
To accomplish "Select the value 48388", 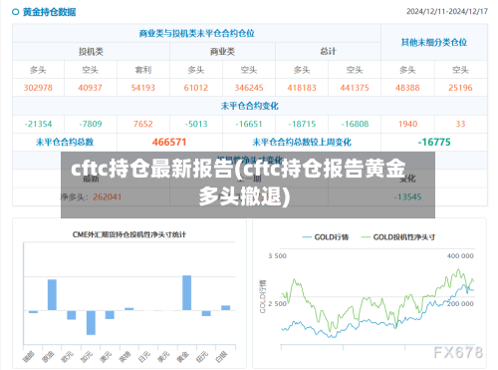I will pyautogui.click(x=407, y=88).
